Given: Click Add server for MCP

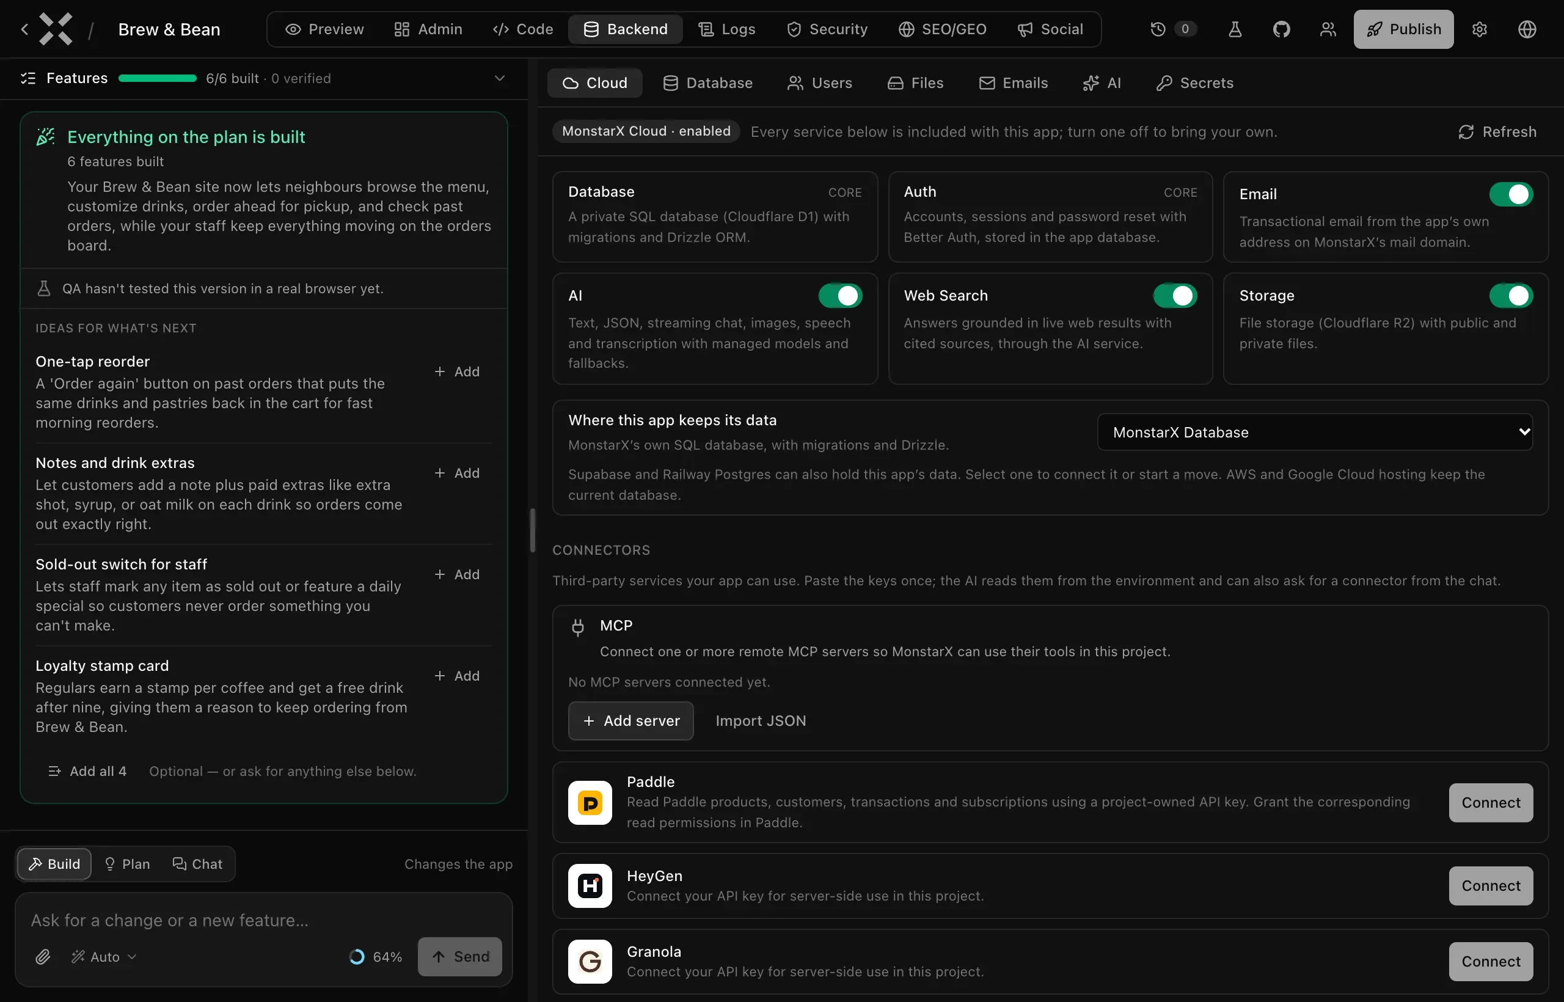Looking at the screenshot, I should (630, 721).
